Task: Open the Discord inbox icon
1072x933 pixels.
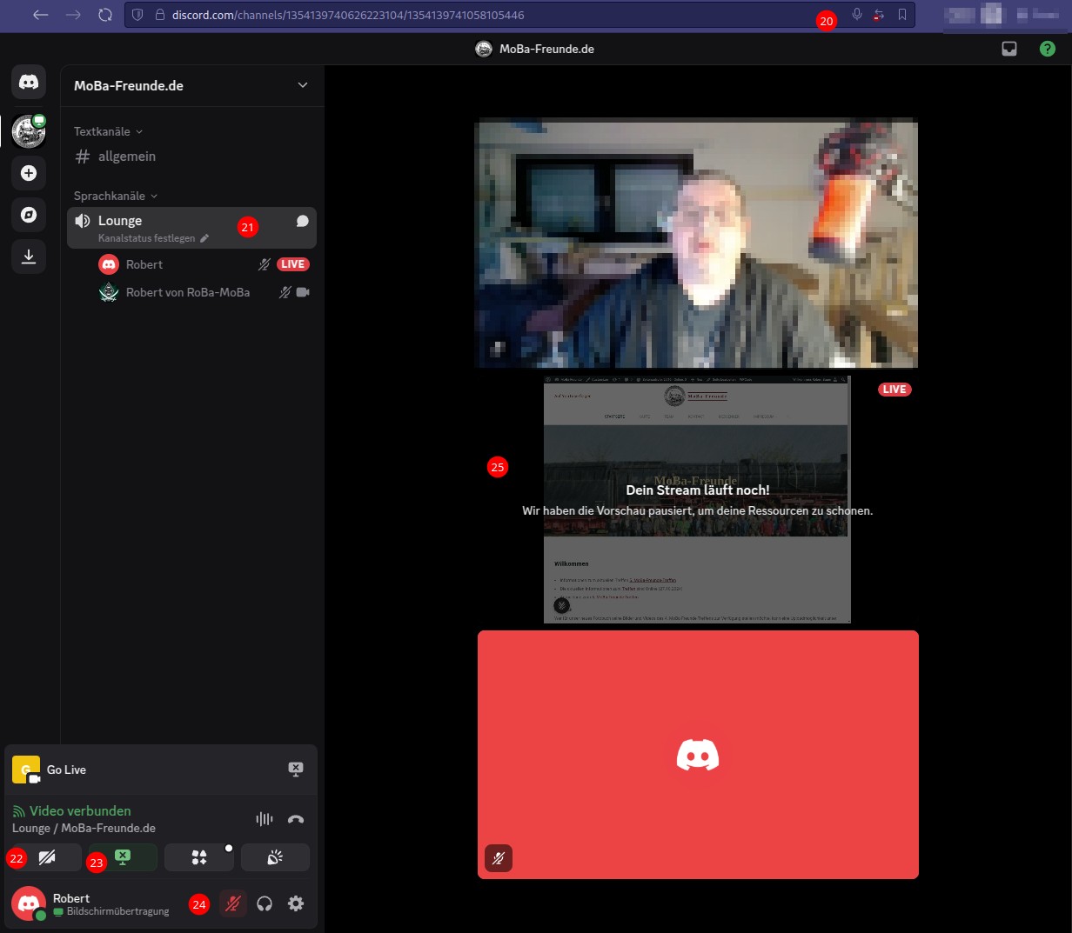Action: (1009, 49)
